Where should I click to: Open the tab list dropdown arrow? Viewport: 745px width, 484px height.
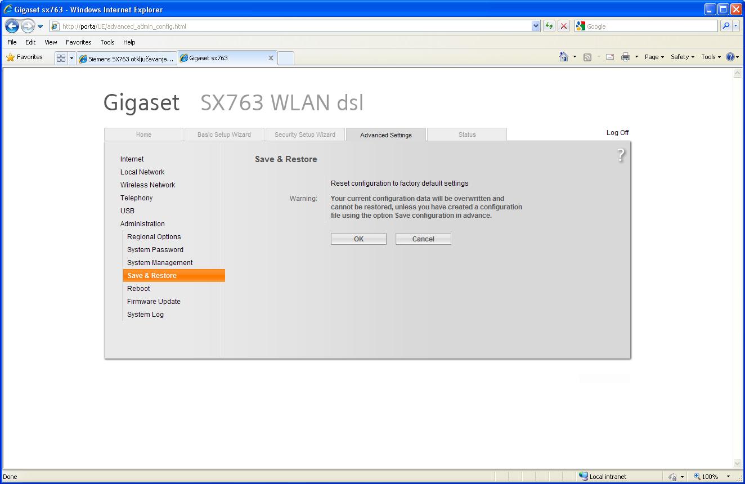(71, 58)
